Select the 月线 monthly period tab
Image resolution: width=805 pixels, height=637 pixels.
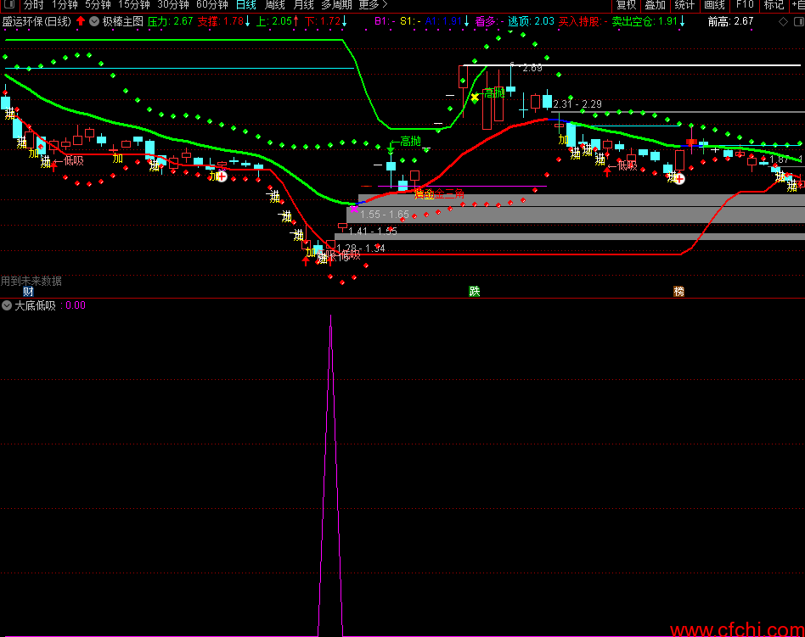coord(303,5)
